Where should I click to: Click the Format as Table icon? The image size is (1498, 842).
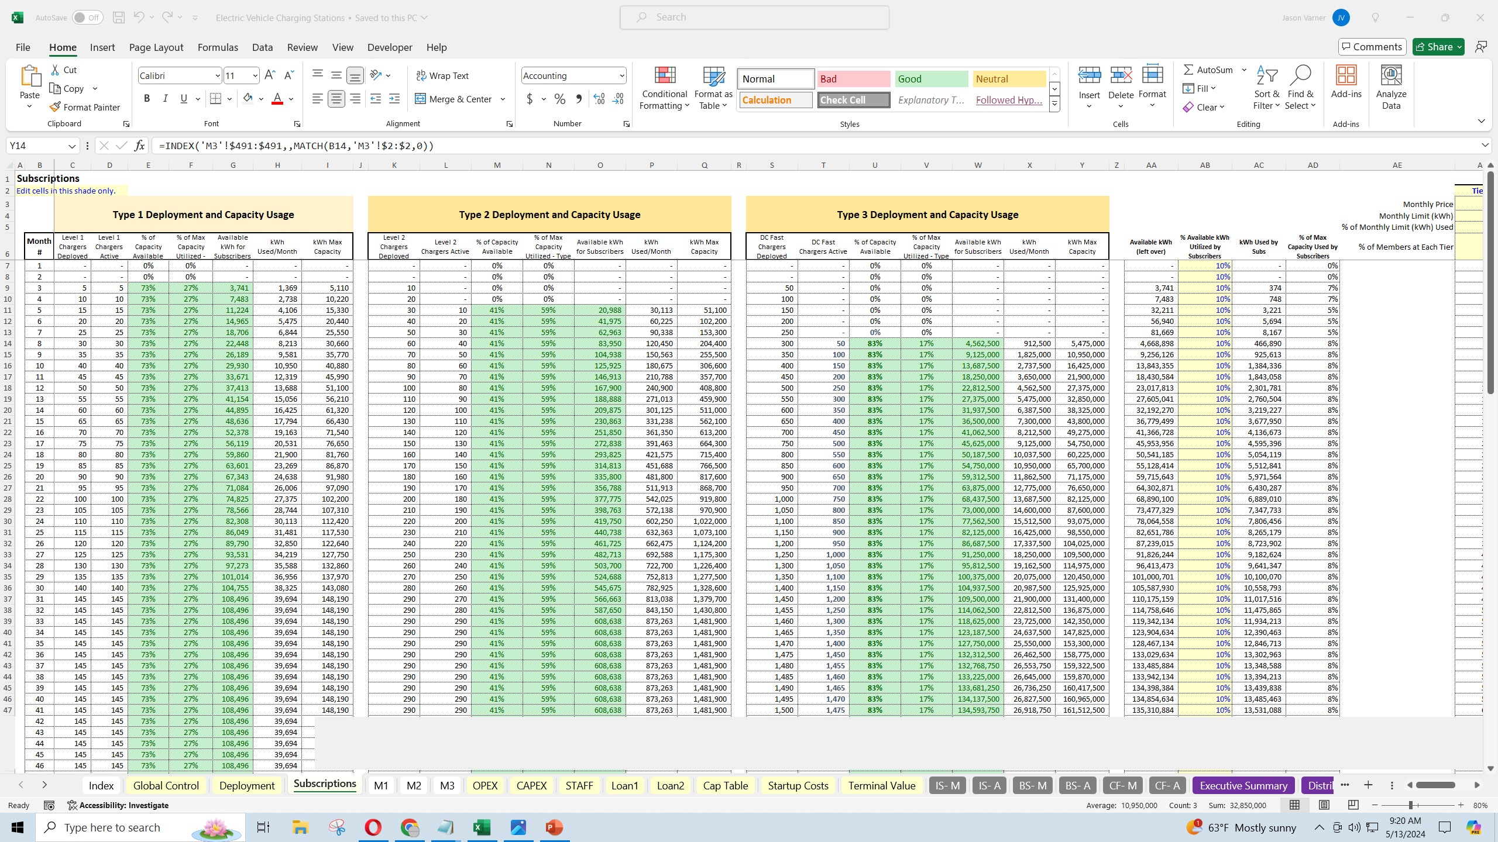coord(713,76)
